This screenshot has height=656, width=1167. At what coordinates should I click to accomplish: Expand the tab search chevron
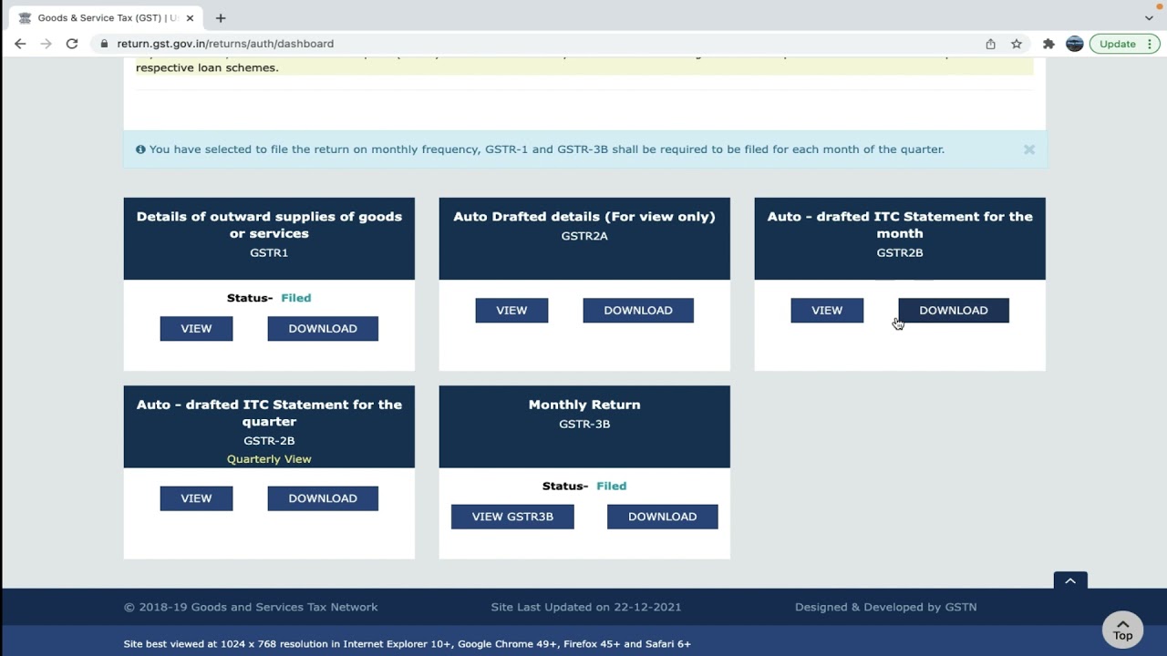(x=1149, y=18)
